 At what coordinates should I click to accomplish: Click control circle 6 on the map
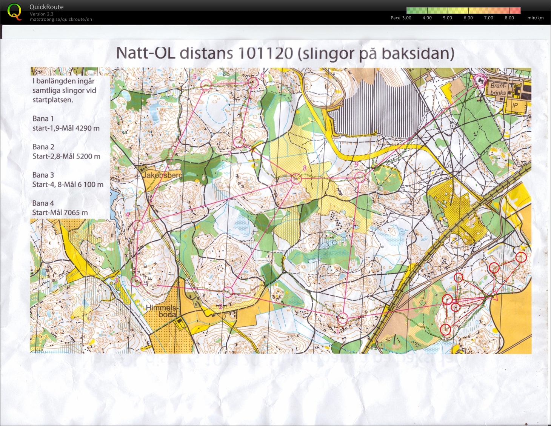click(253, 83)
